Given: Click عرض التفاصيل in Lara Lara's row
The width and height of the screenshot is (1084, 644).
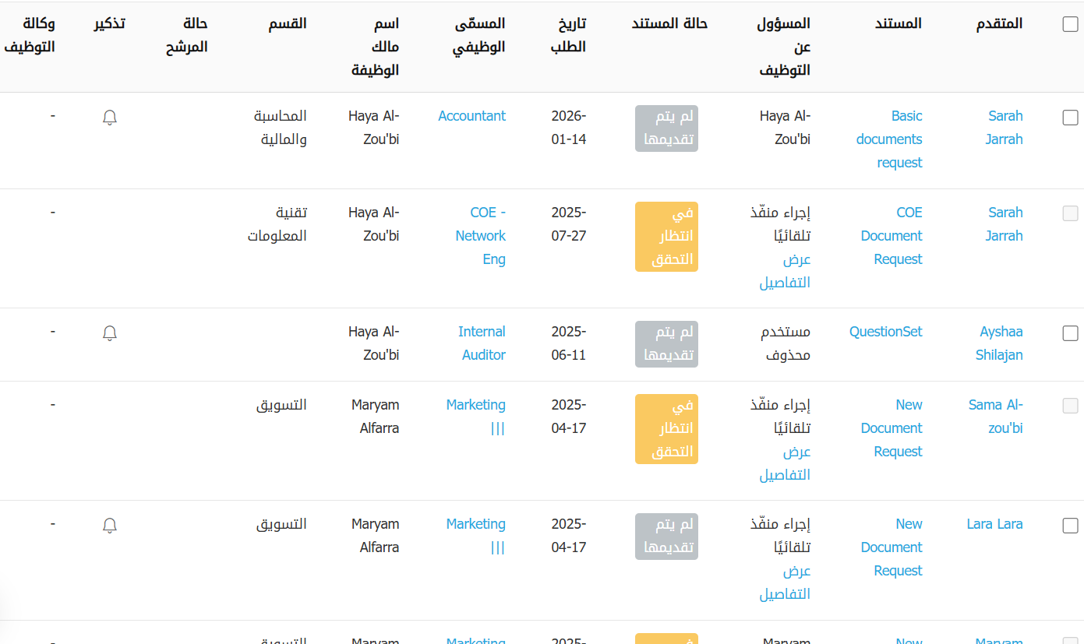Looking at the screenshot, I should [x=786, y=582].
